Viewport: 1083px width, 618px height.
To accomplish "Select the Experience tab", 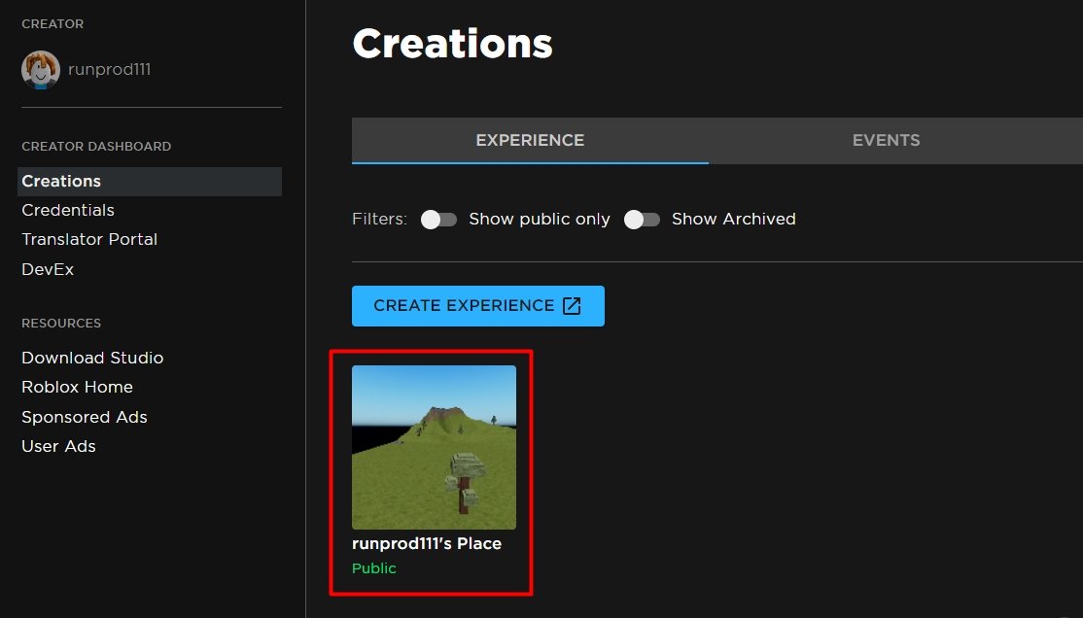I will point(530,140).
